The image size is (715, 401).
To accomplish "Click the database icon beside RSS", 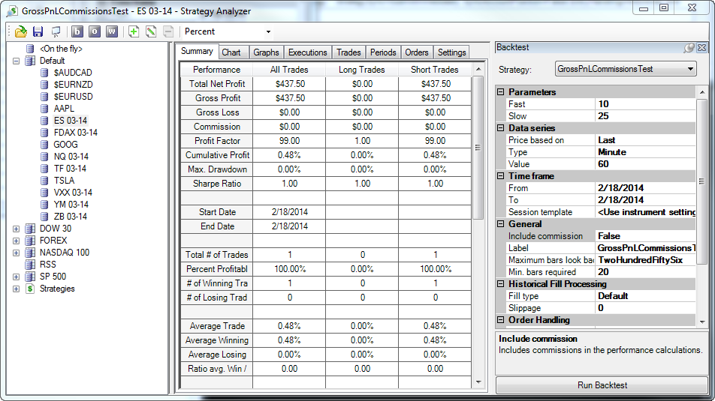I will 30,265.
